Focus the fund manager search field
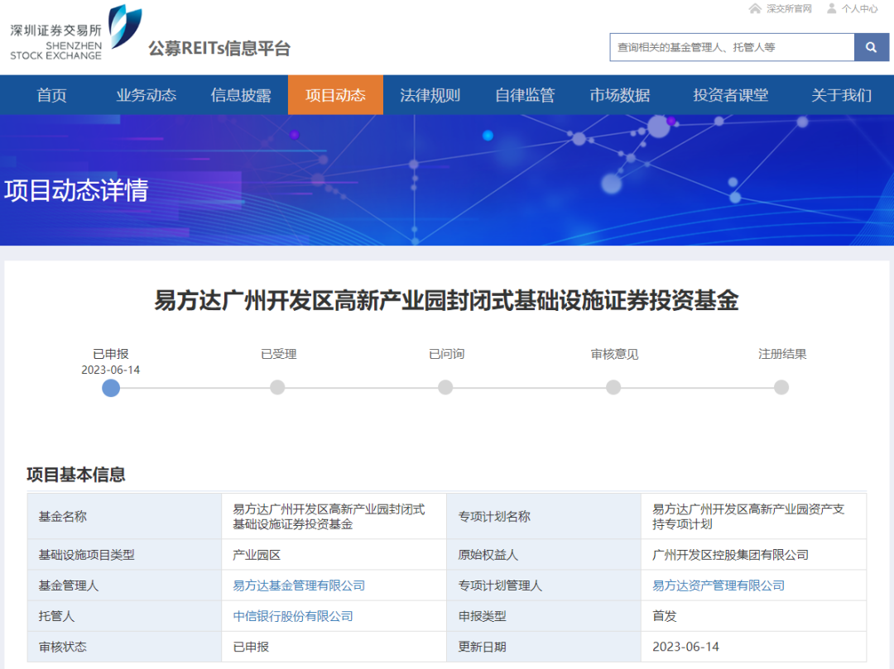 pos(732,47)
